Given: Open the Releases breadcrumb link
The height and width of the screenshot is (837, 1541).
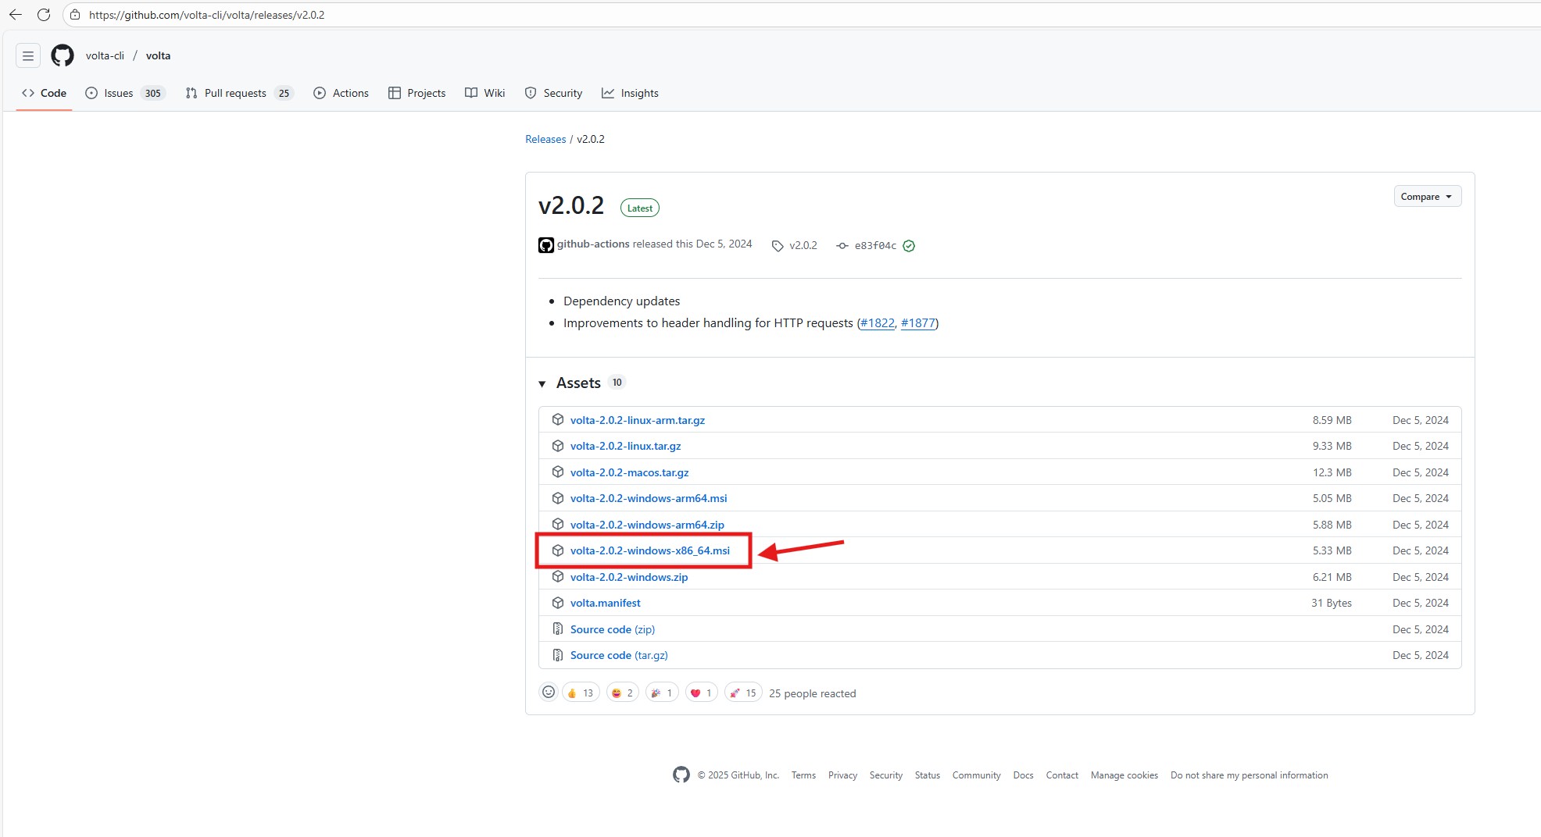Looking at the screenshot, I should click(545, 139).
